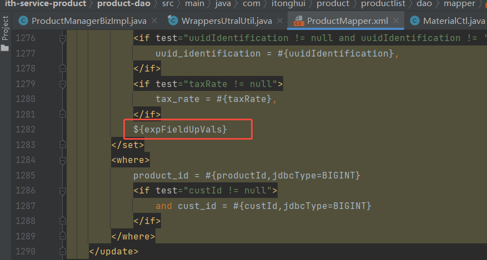This screenshot has width=487, height=260.
Task: Click the ProductMapper.xml file type icon
Action: [x=298, y=21]
